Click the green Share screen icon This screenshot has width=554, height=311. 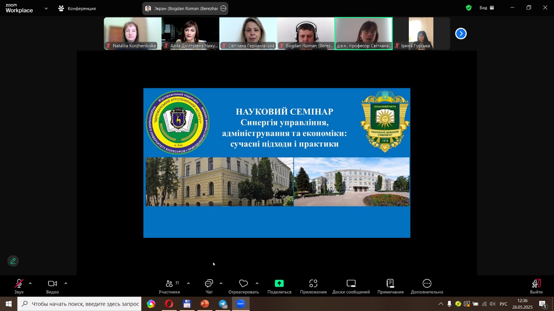279,284
